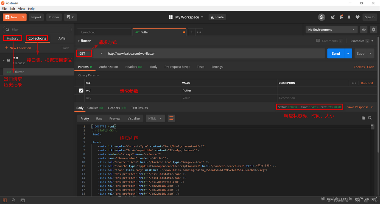Image resolution: width=380 pixels, height=204 pixels.
Task: Open the Send options dropdown arrow
Action: (x=348, y=54)
